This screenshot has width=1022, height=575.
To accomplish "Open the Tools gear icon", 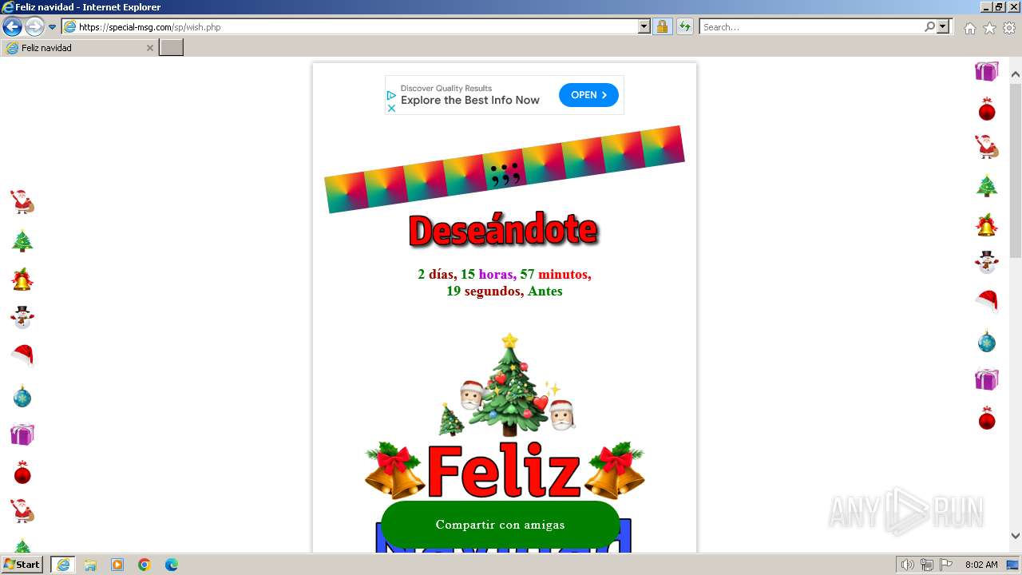I will [1009, 28].
